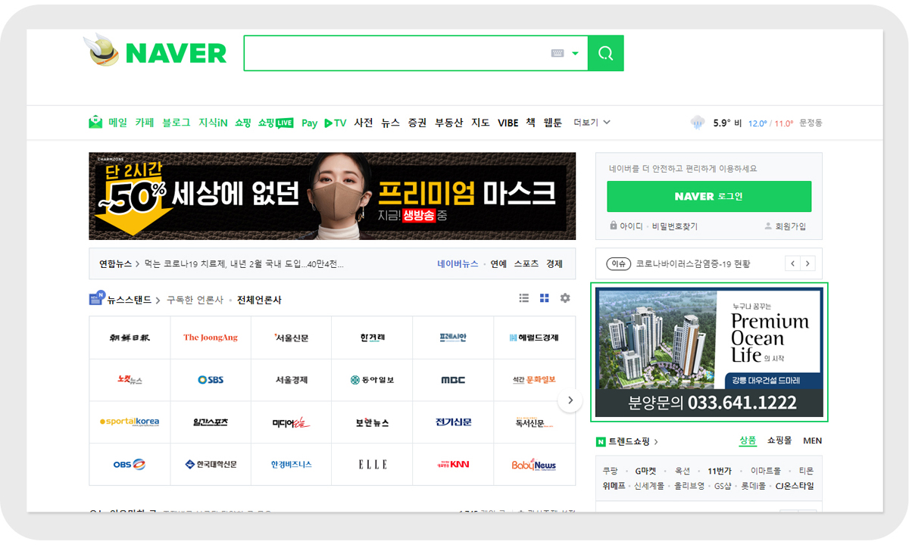Select 구독한 언론사 tab
Image resolution: width=909 pixels, height=548 pixels.
(x=195, y=300)
